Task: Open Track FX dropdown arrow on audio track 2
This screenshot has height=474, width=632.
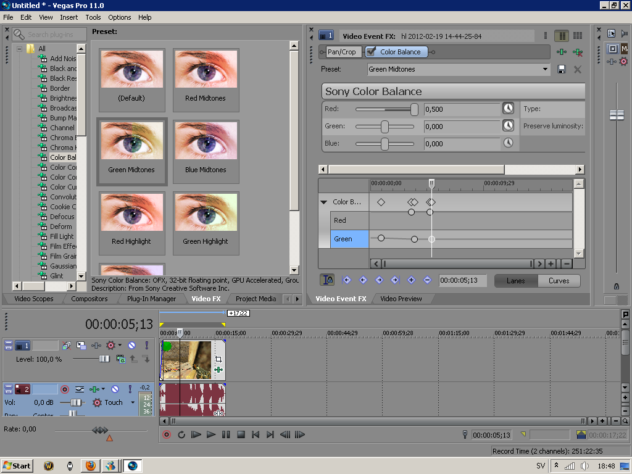Action: tap(103, 389)
